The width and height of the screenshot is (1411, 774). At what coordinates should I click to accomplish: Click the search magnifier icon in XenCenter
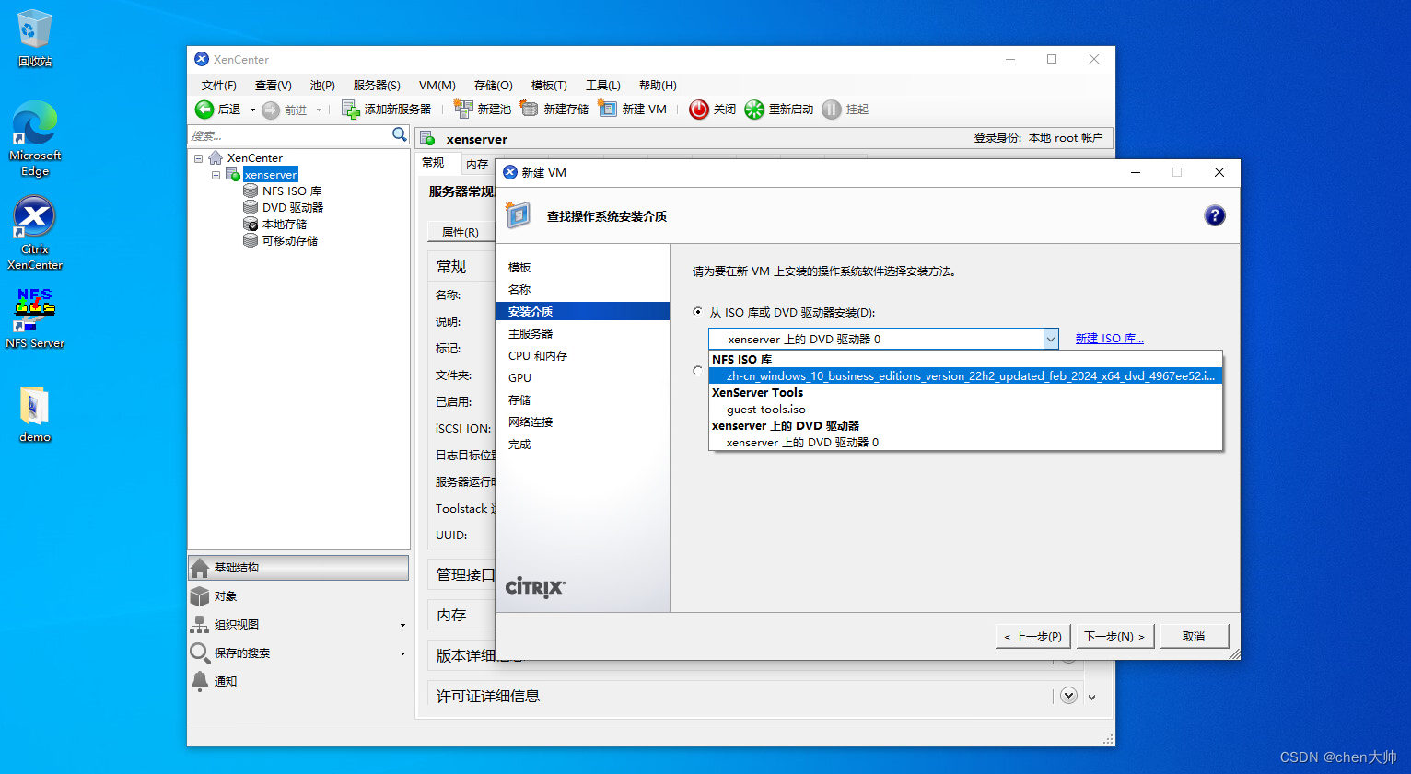click(x=399, y=134)
